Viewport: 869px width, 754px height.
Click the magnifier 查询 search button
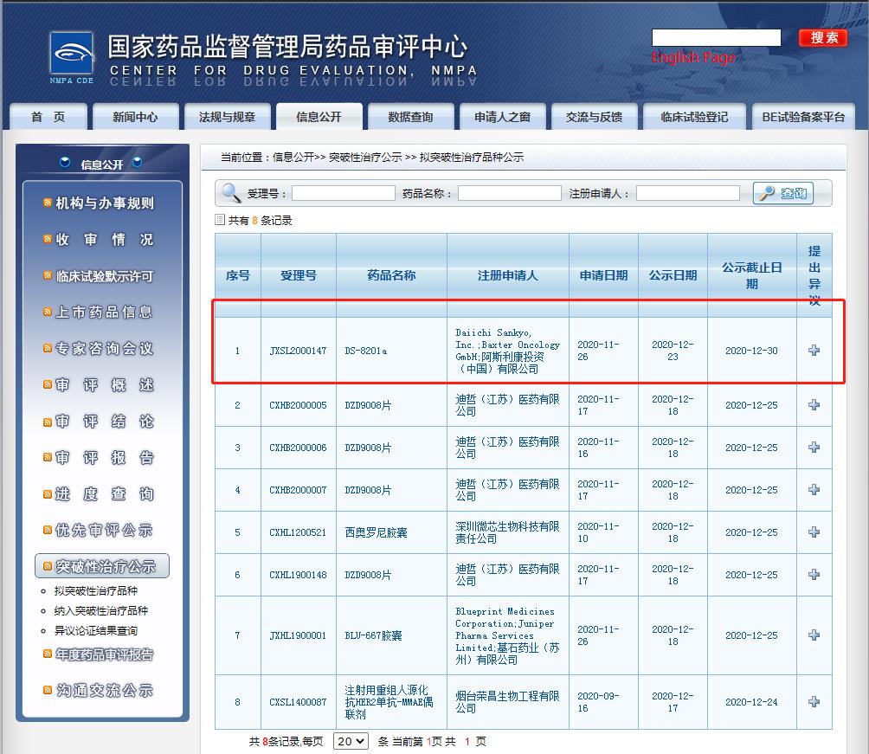click(x=783, y=193)
